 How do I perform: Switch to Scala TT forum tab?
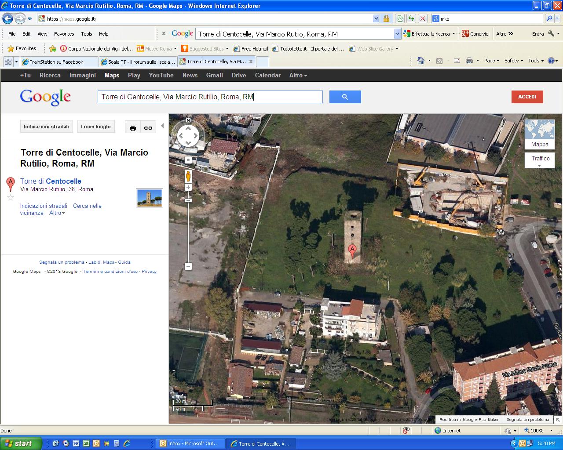138,62
